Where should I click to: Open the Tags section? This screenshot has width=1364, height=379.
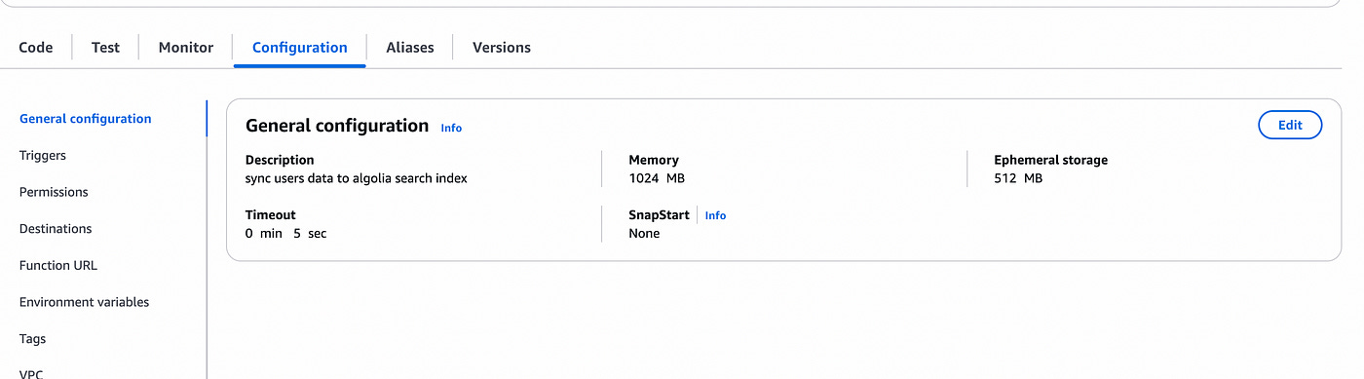pos(32,339)
